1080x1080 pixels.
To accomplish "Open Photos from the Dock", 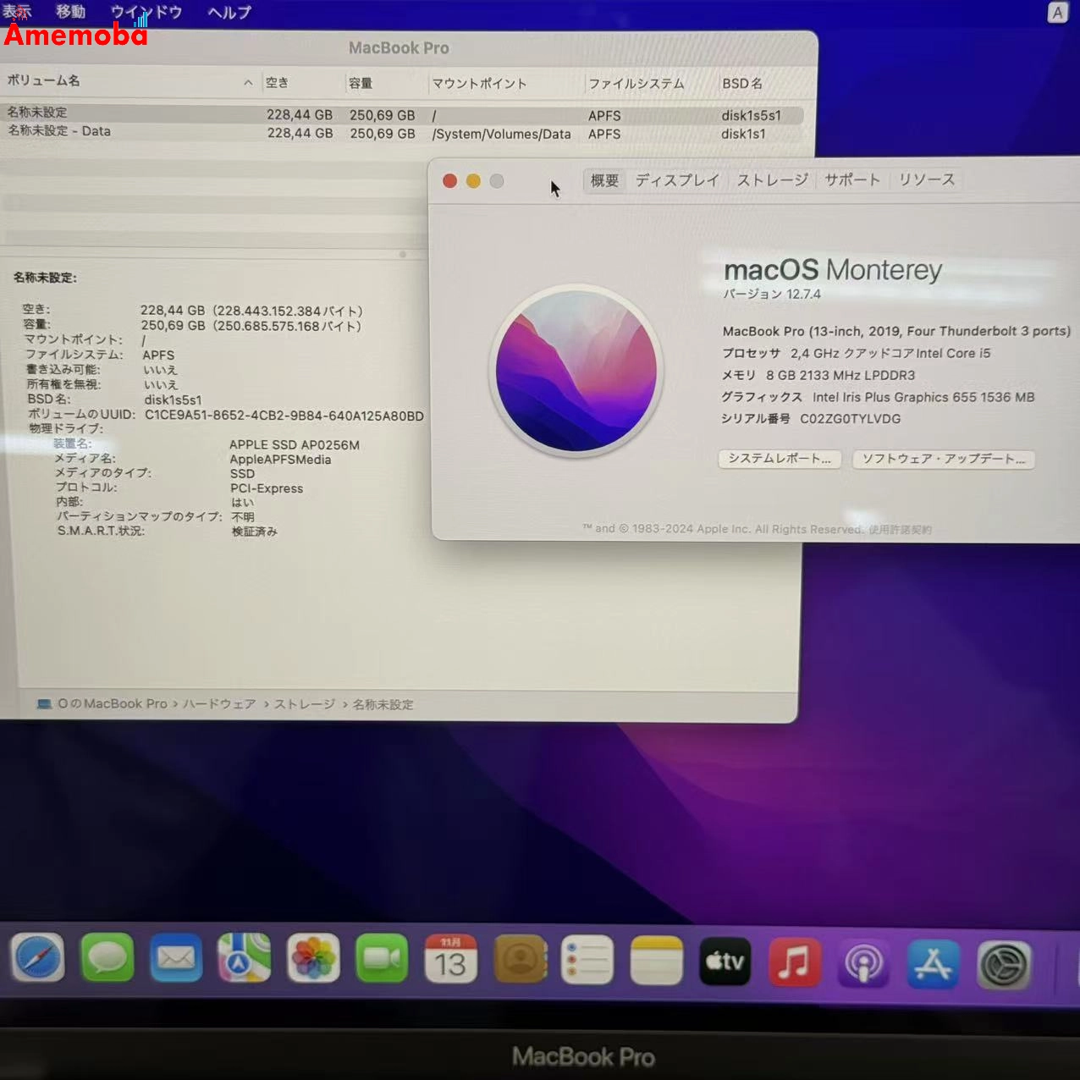I will tap(313, 959).
